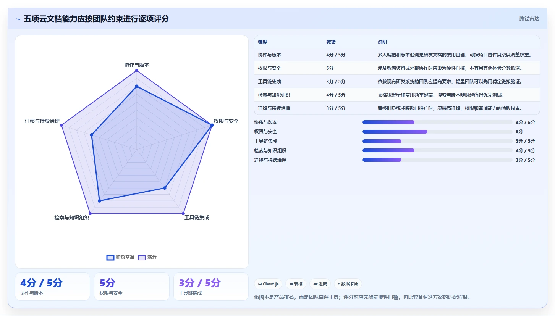
Task: Click the 协作与版本 progress bar
Action: (437, 122)
